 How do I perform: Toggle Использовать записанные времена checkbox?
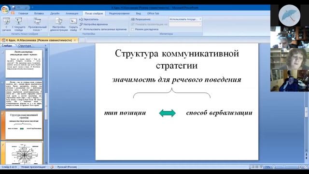[x=81, y=29]
